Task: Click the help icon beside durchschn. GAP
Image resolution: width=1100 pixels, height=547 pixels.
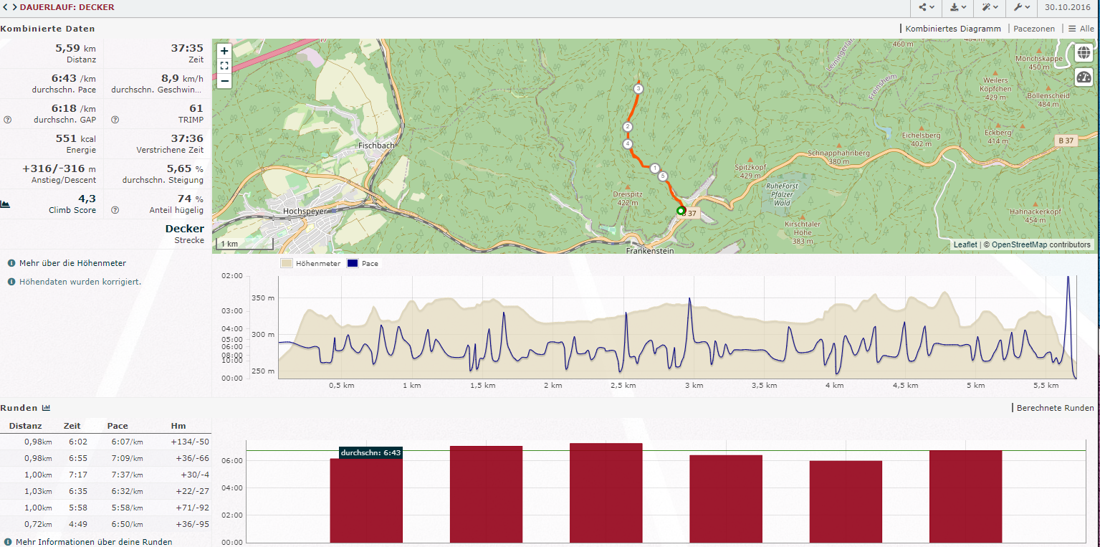Action: pyautogui.click(x=7, y=120)
